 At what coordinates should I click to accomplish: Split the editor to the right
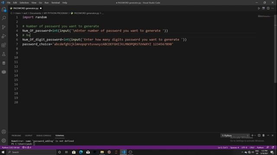pos(268,8)
